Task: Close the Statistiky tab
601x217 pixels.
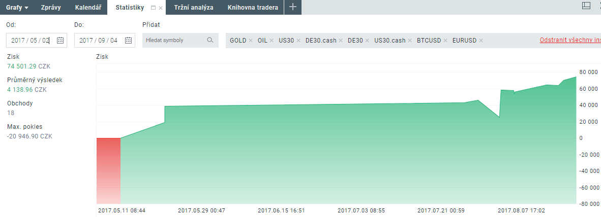Action: [161, 8]
